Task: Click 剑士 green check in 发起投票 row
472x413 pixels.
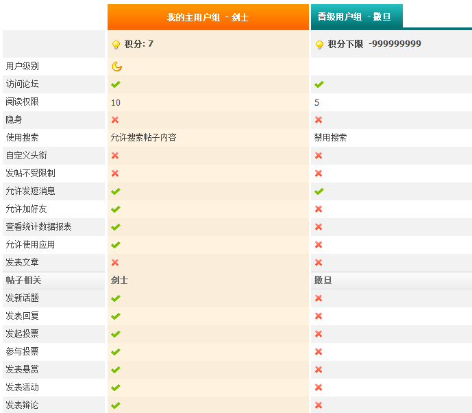Action: click(116, 334)
